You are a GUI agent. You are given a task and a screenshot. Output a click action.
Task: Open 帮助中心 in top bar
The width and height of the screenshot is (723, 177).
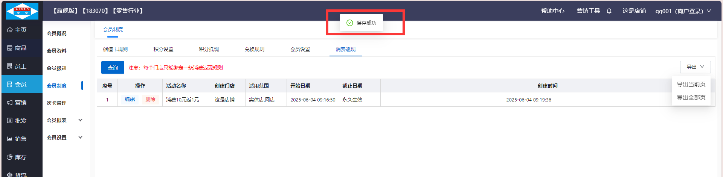pyautogui.click(x=553, y=11)
